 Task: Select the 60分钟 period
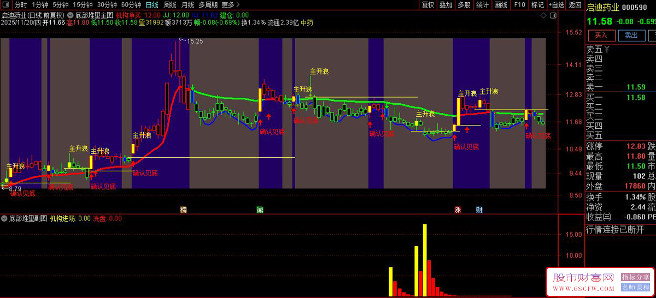131,5
